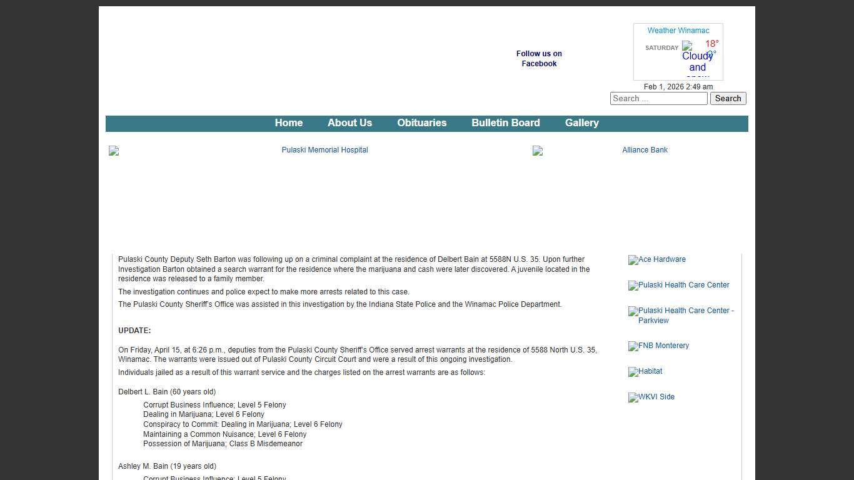Follow us on Facebook link
This screenshot has height=480, width=854.
(539, 59)
